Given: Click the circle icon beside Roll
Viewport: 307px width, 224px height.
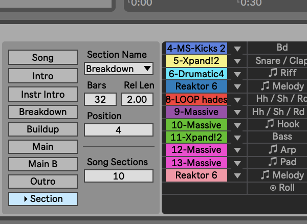Looking at the screenshot, I should pyautogui.click(x=273, y=188).
